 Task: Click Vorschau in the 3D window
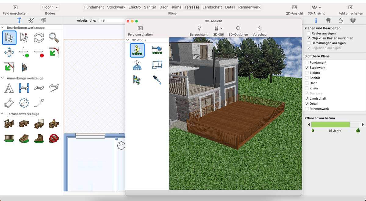pos(260,31)
